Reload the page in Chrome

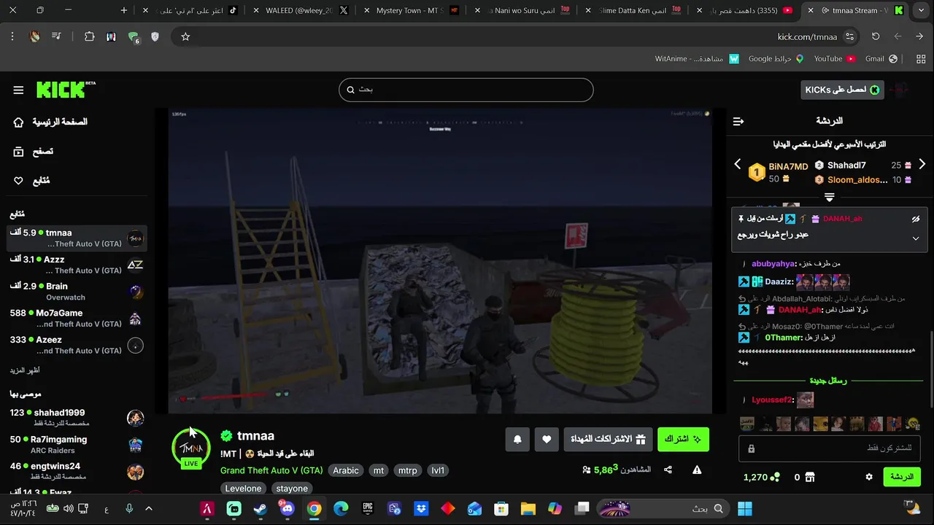coord(876,36)
